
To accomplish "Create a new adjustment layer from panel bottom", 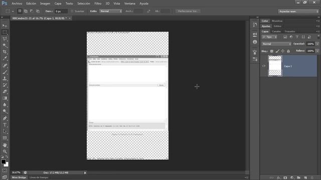I will (292, 178).
